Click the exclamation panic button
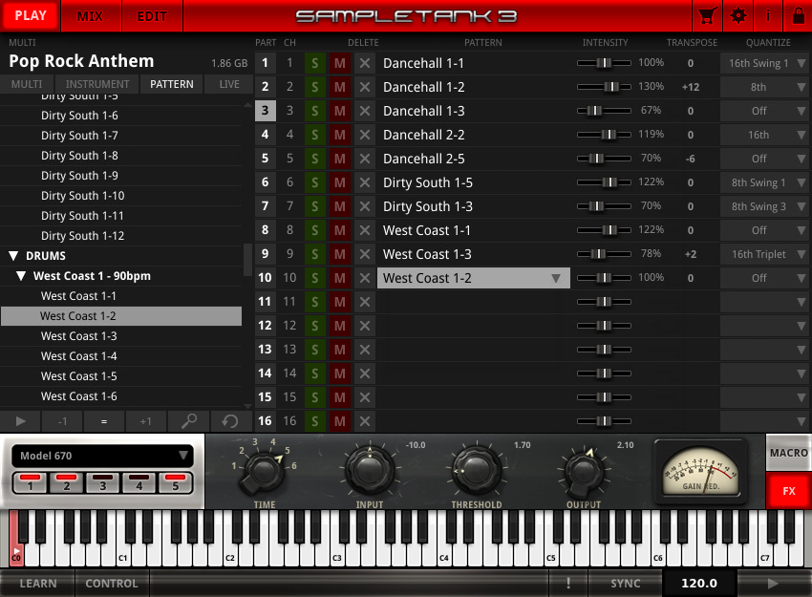This screenshot has height=597, width=812. point(568,583)
